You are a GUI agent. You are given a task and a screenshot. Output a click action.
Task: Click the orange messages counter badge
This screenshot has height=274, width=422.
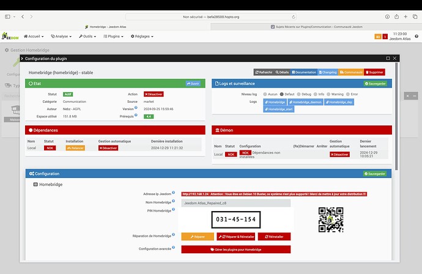coord(378,37)
